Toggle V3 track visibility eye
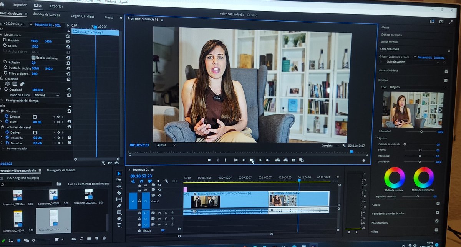Viewport: 461px width, 247px height. (x=160, y=185)
